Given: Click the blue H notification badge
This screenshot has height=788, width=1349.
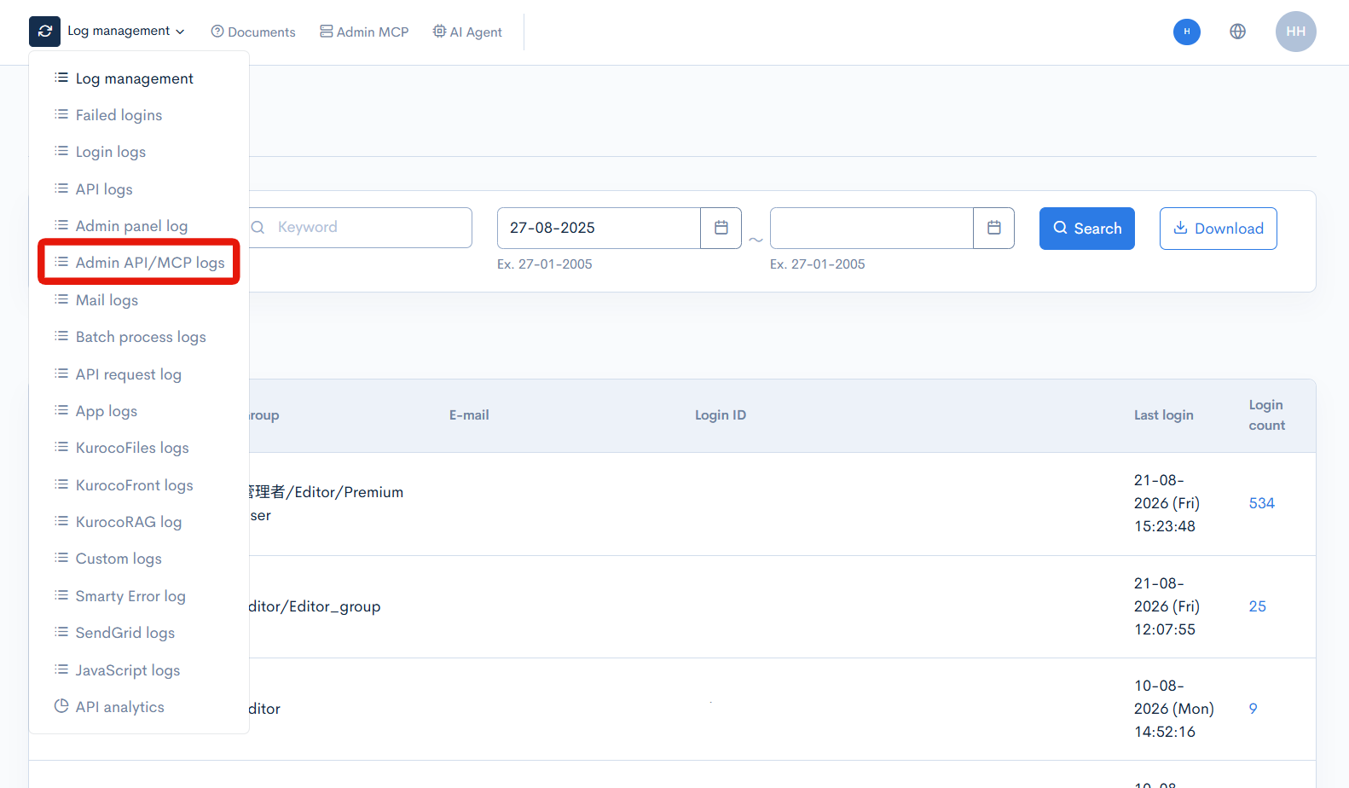Looking at the screenshot, I should [1186, 32].
